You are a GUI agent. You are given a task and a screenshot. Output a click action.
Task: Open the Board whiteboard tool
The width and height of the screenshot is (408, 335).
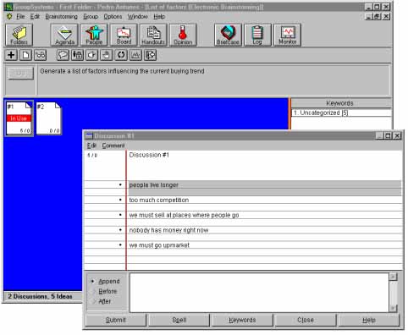[124, 35]
